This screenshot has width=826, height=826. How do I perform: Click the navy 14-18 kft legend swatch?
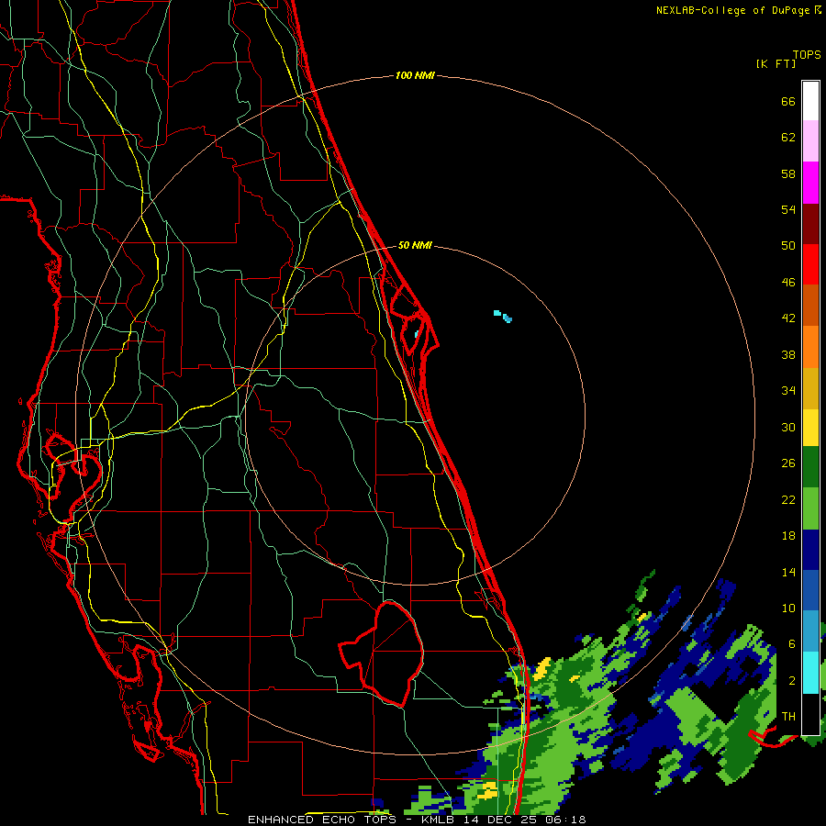pos(810,550)
